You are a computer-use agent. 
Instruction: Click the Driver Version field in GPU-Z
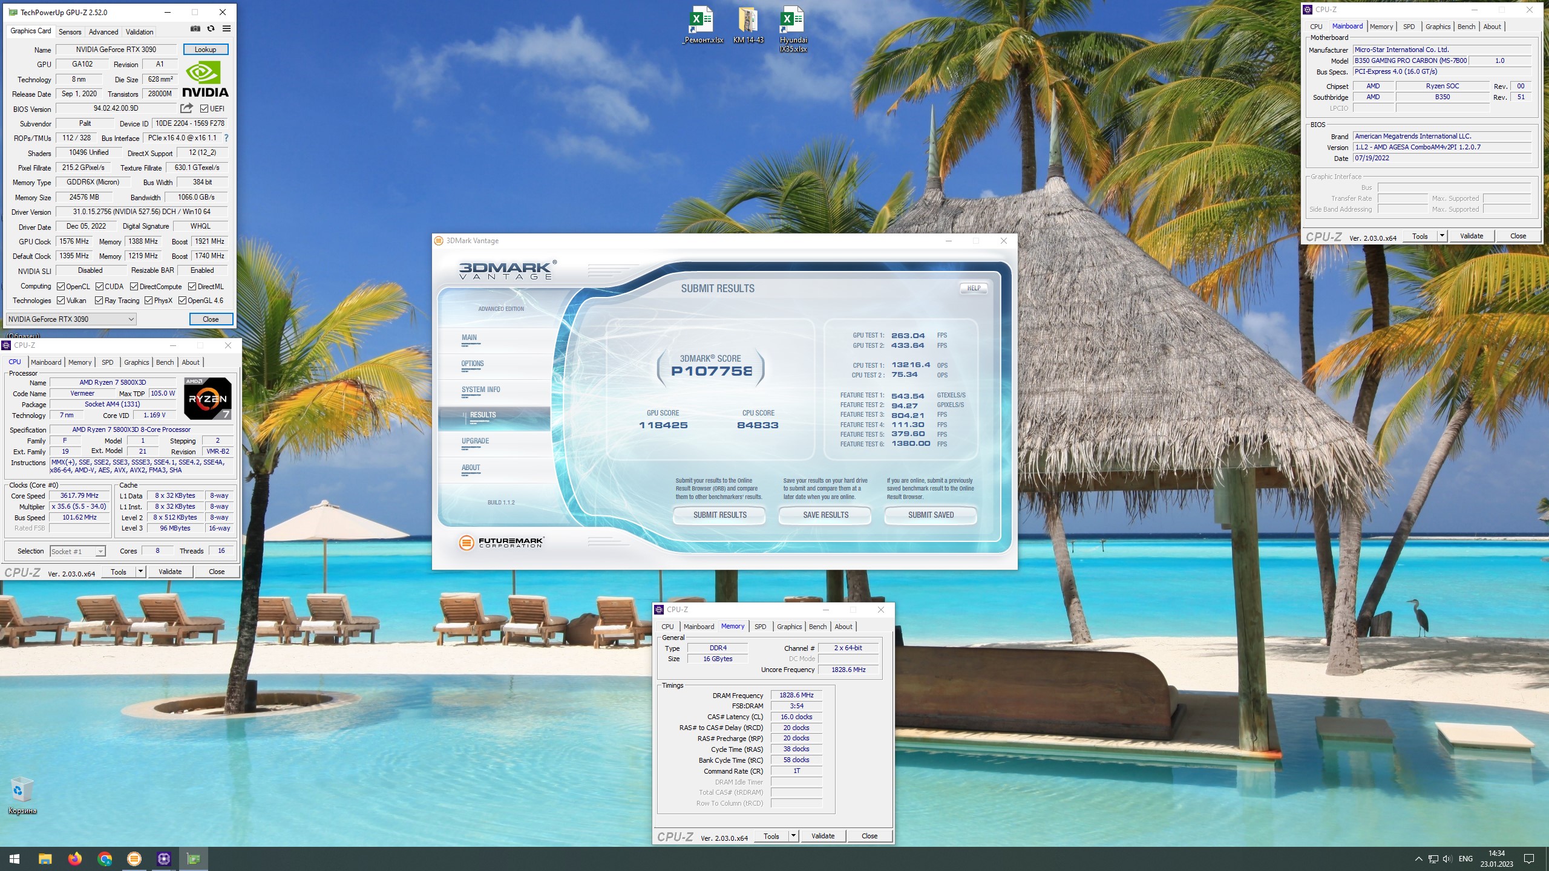(x=142, y=212)
